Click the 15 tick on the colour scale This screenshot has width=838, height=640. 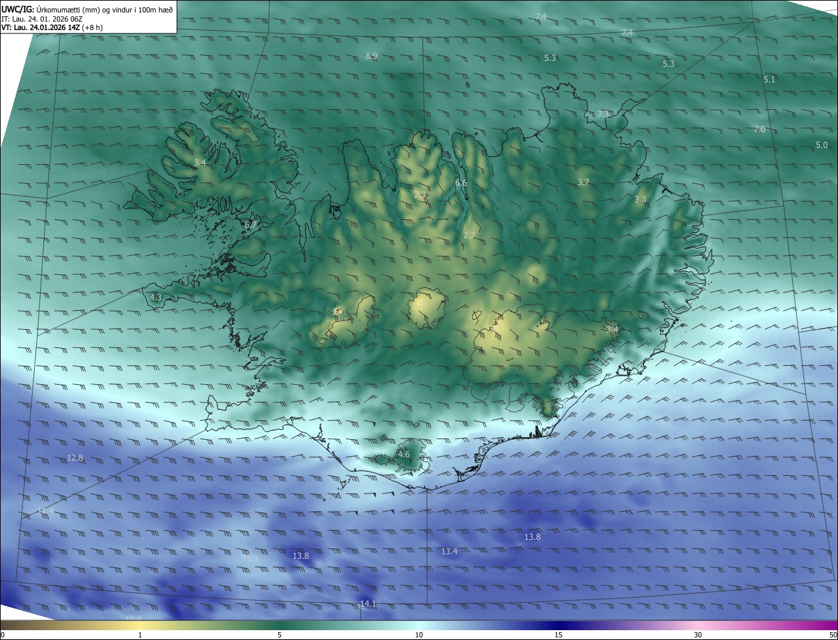click(x=558, y=635)
